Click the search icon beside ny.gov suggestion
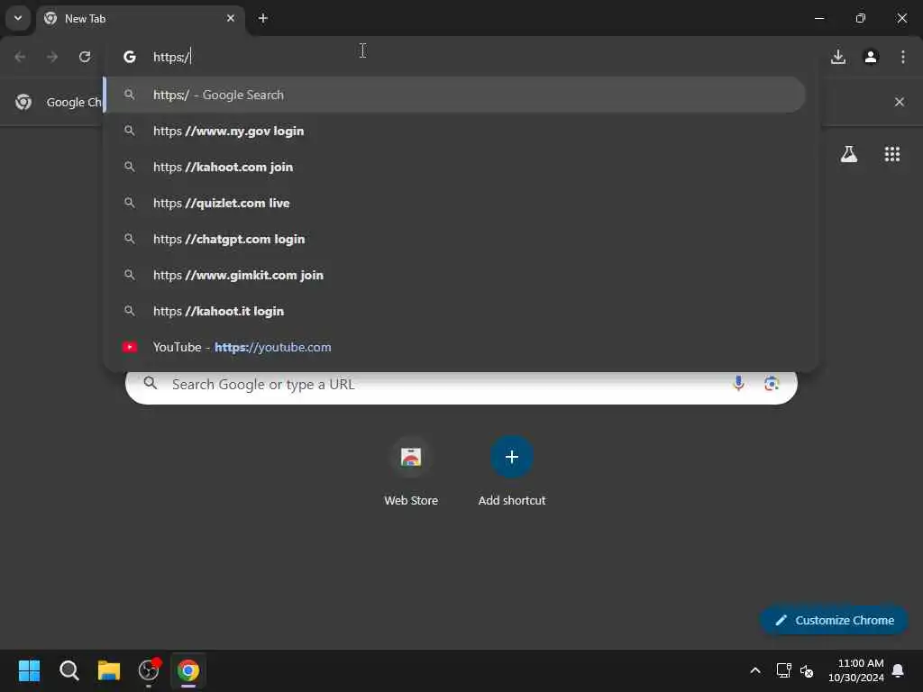The height and width of the screenshot is (692, 923). pyautogui.click(x=130, y=131)
